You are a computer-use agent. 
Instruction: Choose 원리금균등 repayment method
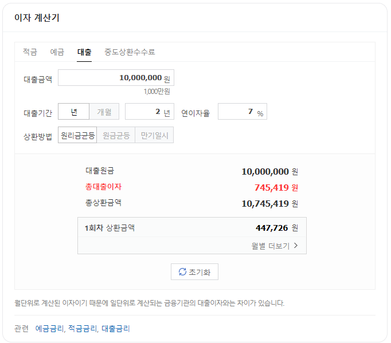pyautogui.click(x=77, y=135)
